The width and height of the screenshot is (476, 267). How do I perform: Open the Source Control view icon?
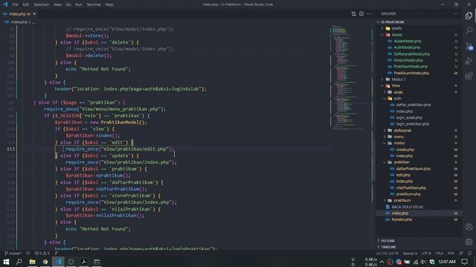[469, 46]
